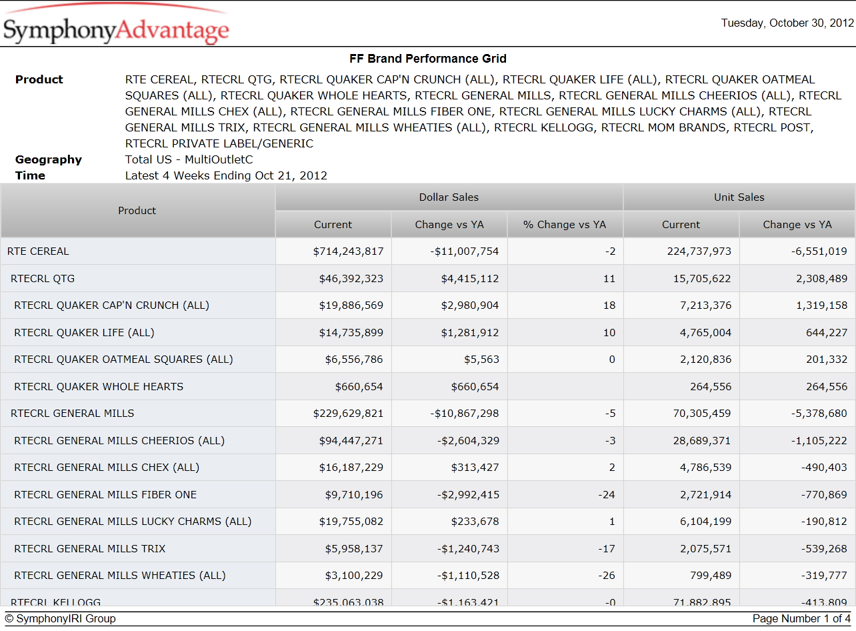Click the 224,737,973 unit sales cell

click(681, 251)
